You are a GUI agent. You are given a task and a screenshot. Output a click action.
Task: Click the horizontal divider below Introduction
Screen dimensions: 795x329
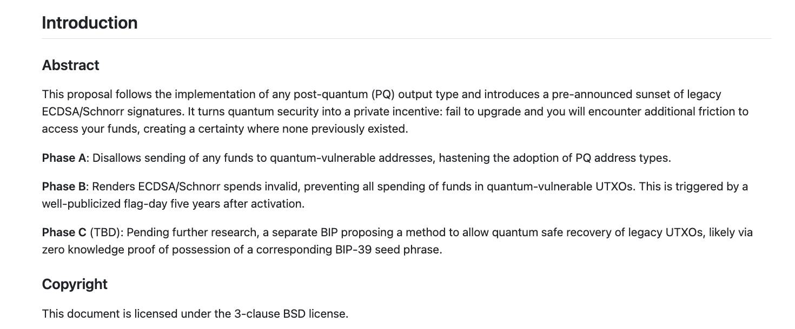tap(407, 39)
